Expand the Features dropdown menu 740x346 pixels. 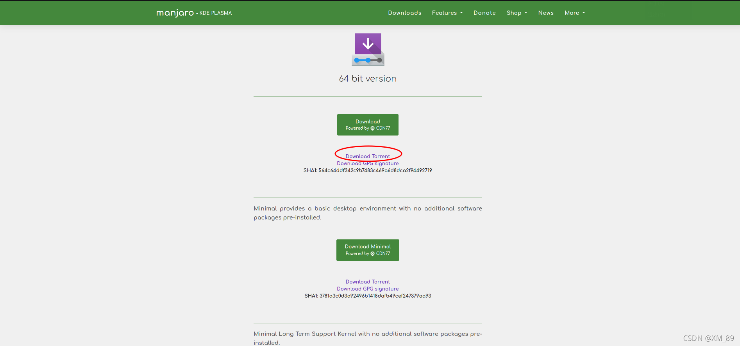click(x=447, y=13)
